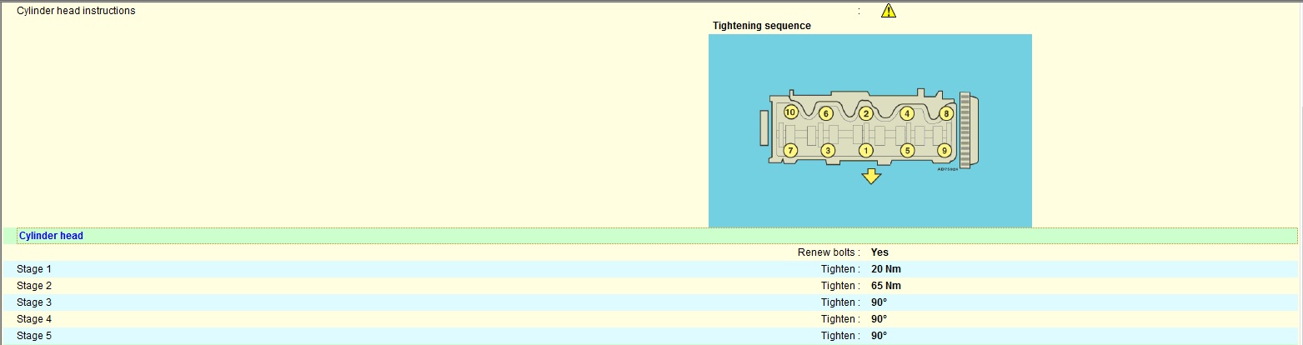Select the Stage 1 row
The width and height of the screenshot is (1303, 345).
click(31, 269)
